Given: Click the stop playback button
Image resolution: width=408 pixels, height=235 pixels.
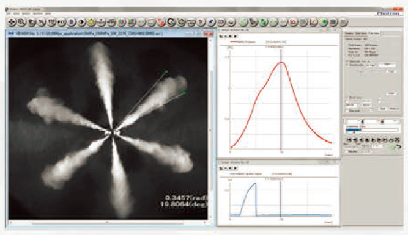Looking at the screenshot, I should pyautogui.click(x=367, y=140).
